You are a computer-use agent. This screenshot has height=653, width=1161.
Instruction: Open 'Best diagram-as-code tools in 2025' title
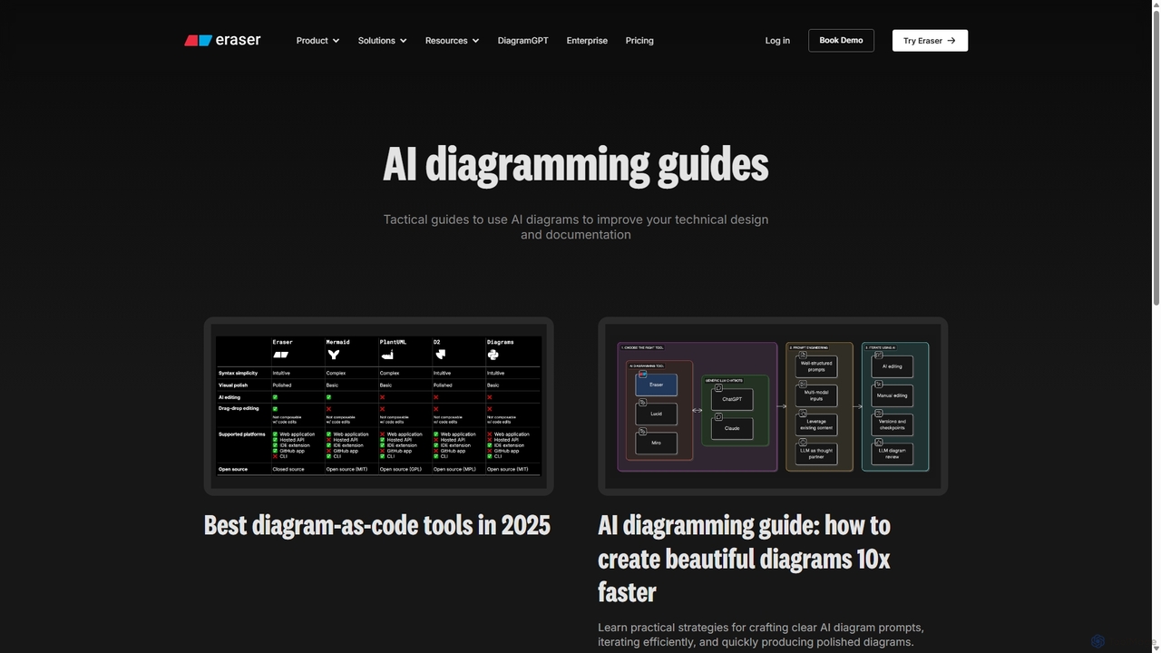tap(377, 525)
